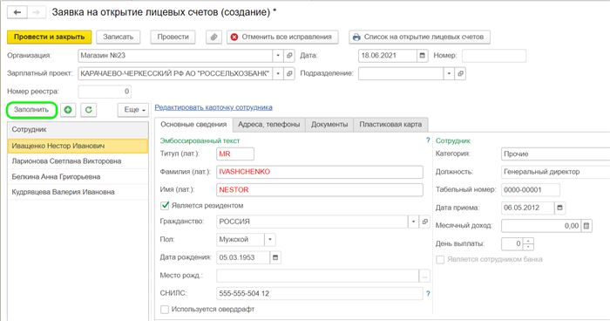Click the forward navigation arrow
Image resolution: width=610 pixels, height=321 pixels.
coord(37,12)
